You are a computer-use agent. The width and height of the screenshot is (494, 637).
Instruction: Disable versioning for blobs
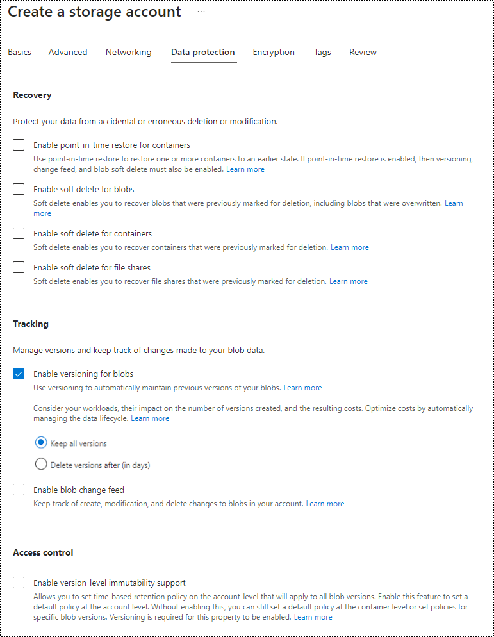(19, 374)
